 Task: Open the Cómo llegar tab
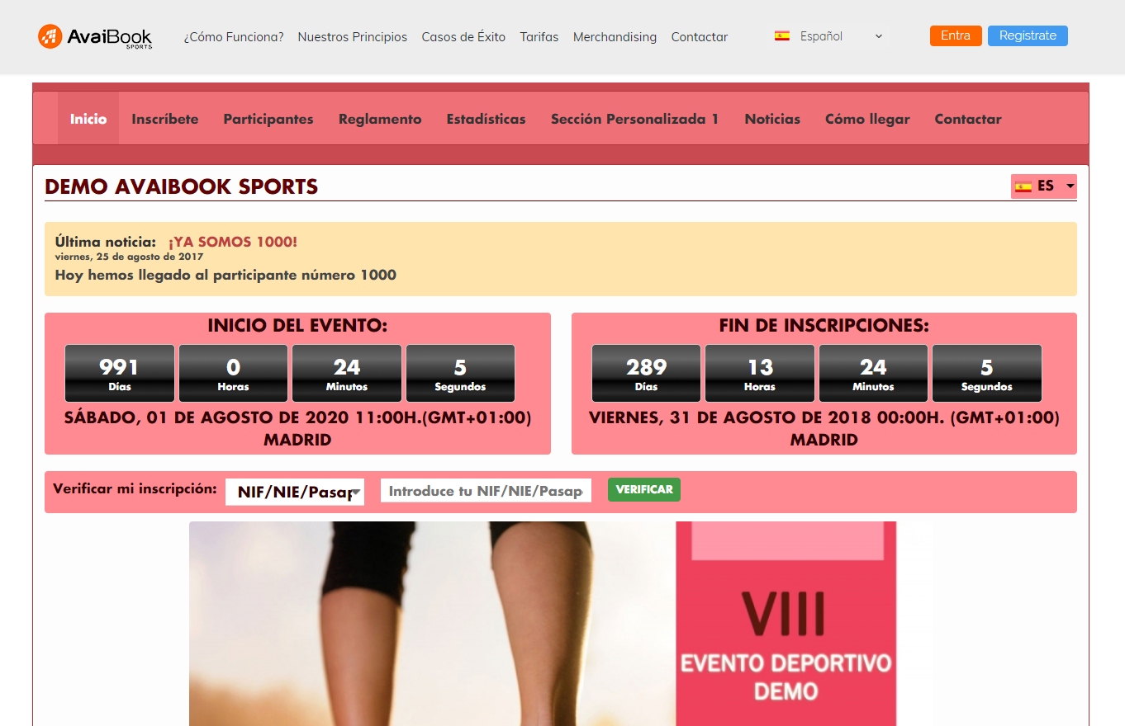pos(867,119)
